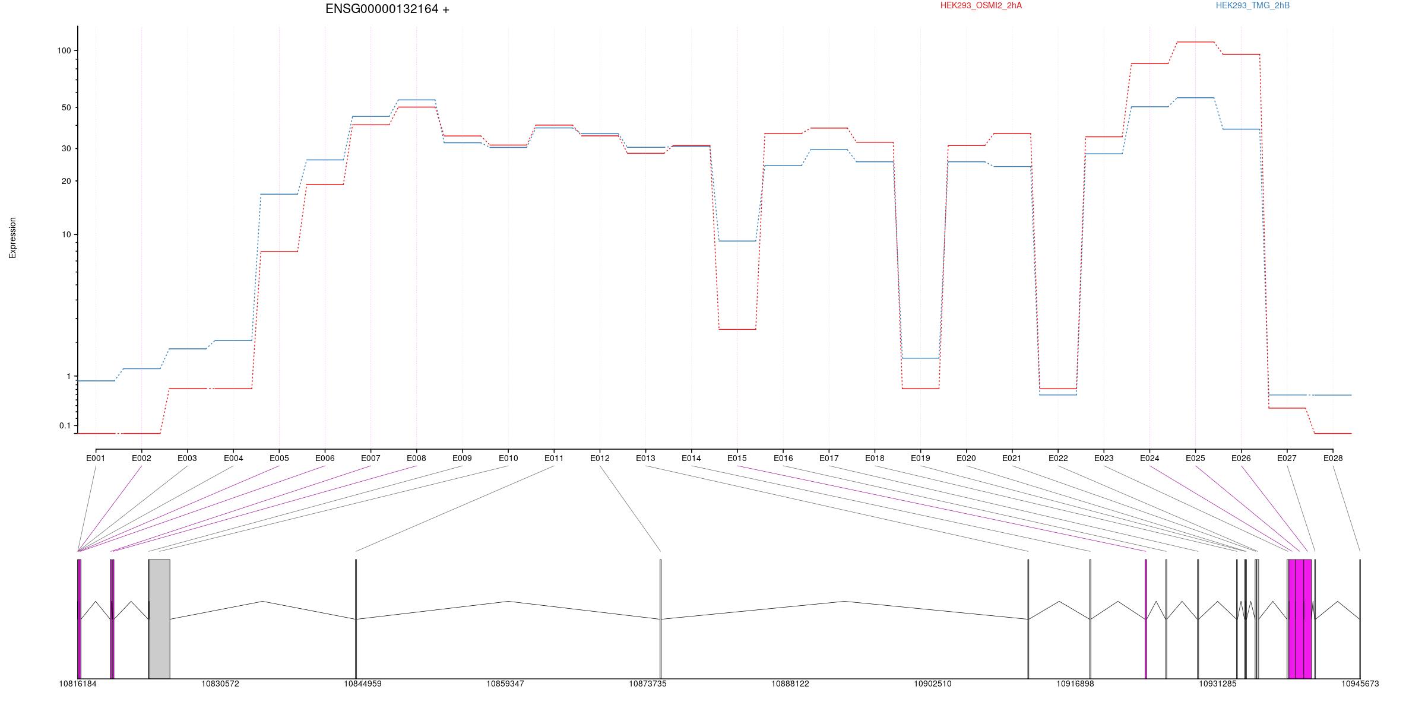The image size is (1425, 712).
Task: Click exon label E019
Action: point(920,458)
